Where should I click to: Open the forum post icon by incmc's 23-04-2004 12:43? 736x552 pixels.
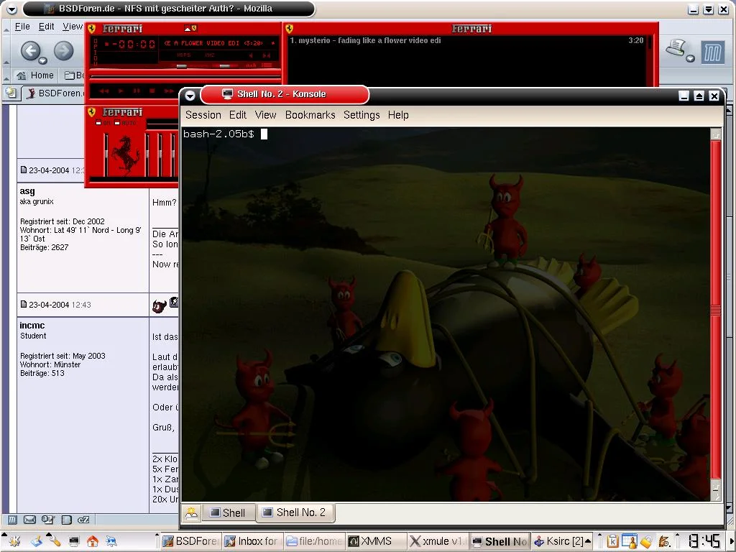click(24, 304)
